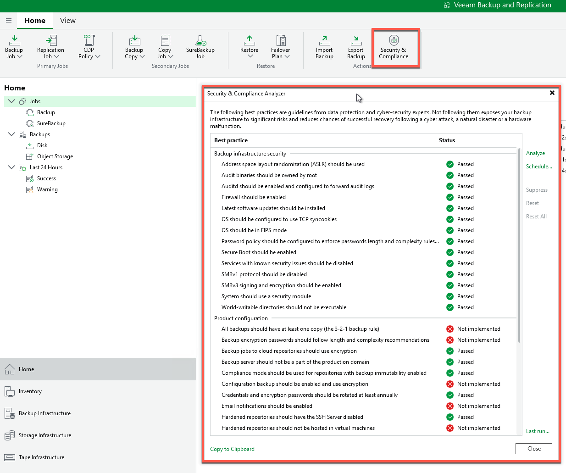
Task: Open the Inventory navigation item
Action: tap(30, 391)
